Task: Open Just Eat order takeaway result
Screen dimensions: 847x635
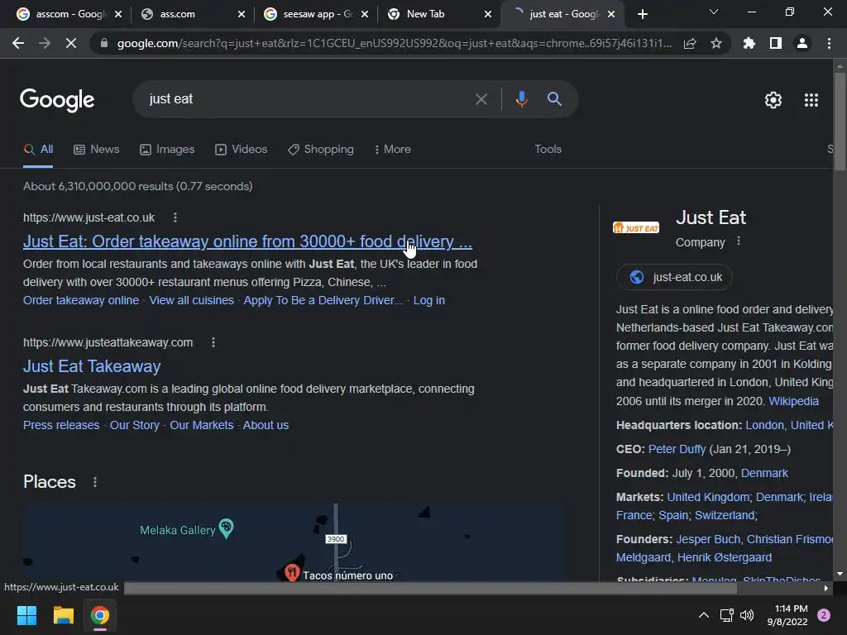Action: point(247,241)
